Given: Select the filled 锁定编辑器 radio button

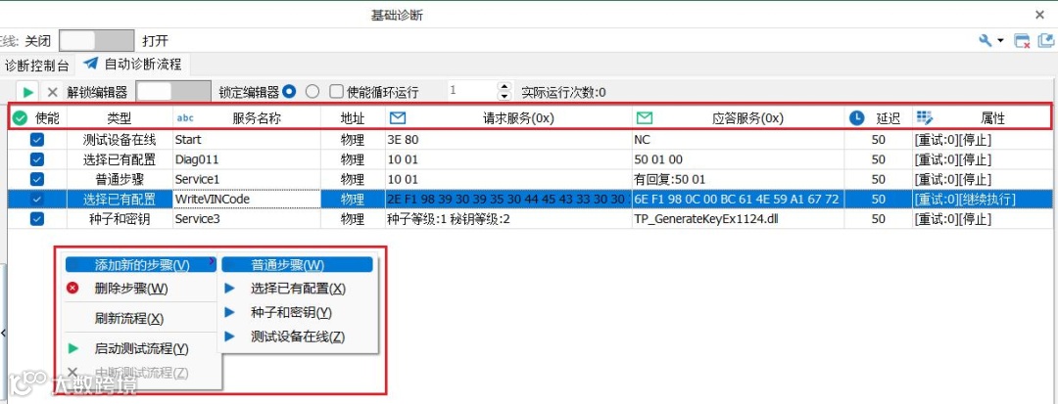Looking at the screenshot, I should (289, 92).
